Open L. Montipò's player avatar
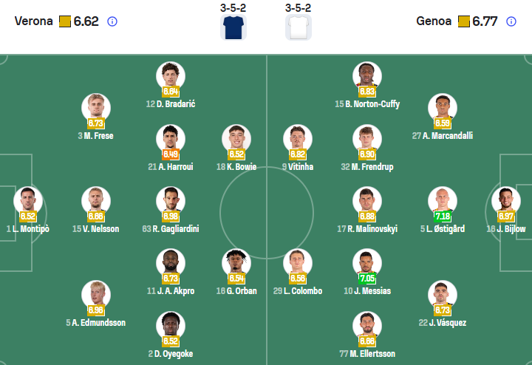This screenshot has height=365, width=532. point(28,200)
